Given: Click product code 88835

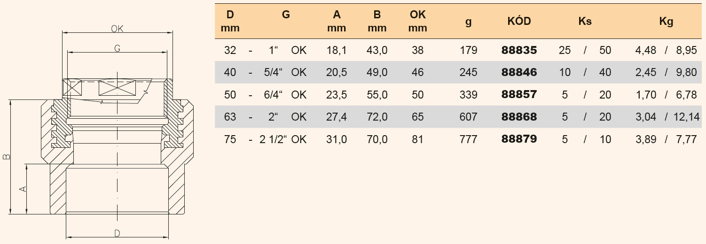Looking at the screenshot, I should 519,50.
